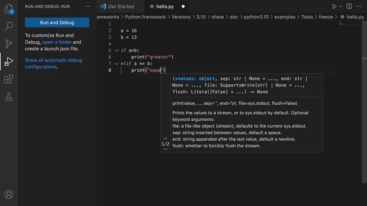Run the Python file with play icon
This screenshot has width=367, height=206.
pyautogui.click(x=334, y=6)
